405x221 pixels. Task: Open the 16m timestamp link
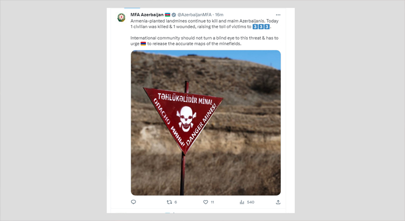point(219,15)
